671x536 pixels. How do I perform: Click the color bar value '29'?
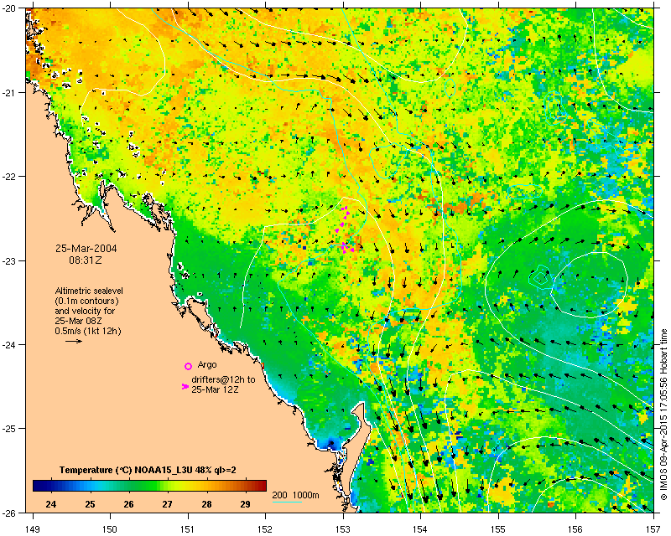[245, 504]
